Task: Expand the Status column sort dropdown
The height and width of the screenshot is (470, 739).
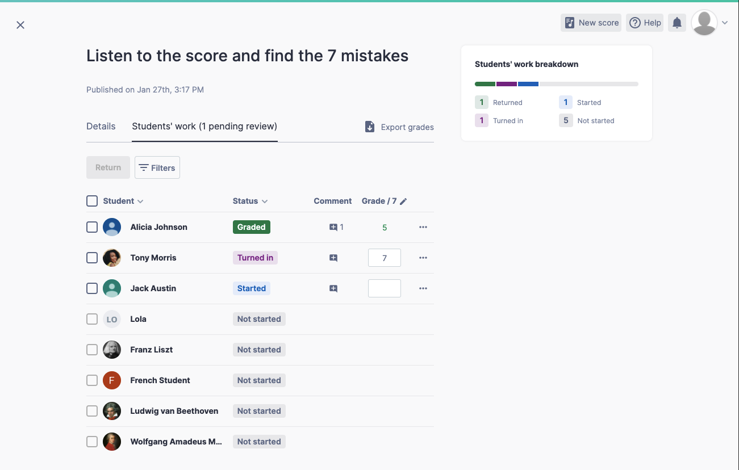Action: pos(250,201)
